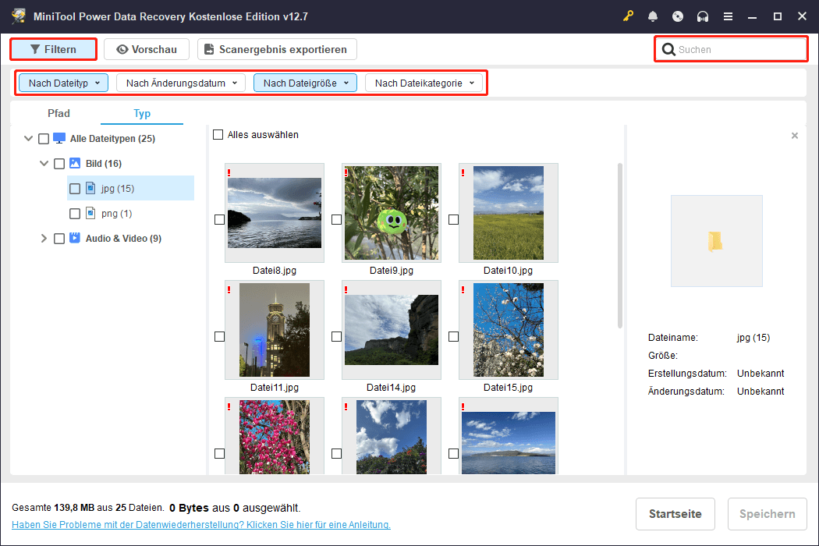
Task: Click the yellow license key icon
Action: (628, 16)
